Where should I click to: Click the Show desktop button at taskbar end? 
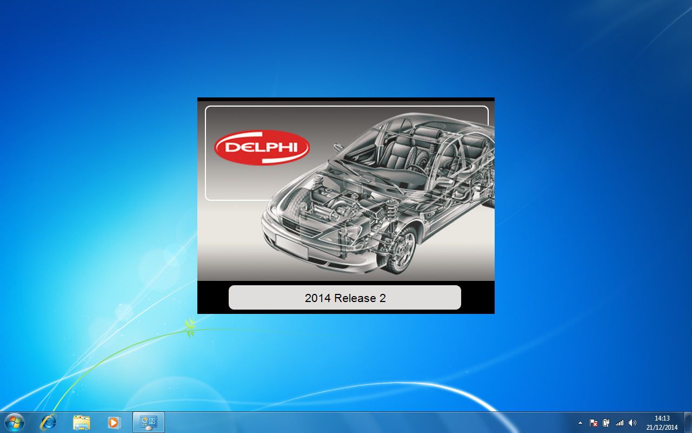tap(688, 422)
